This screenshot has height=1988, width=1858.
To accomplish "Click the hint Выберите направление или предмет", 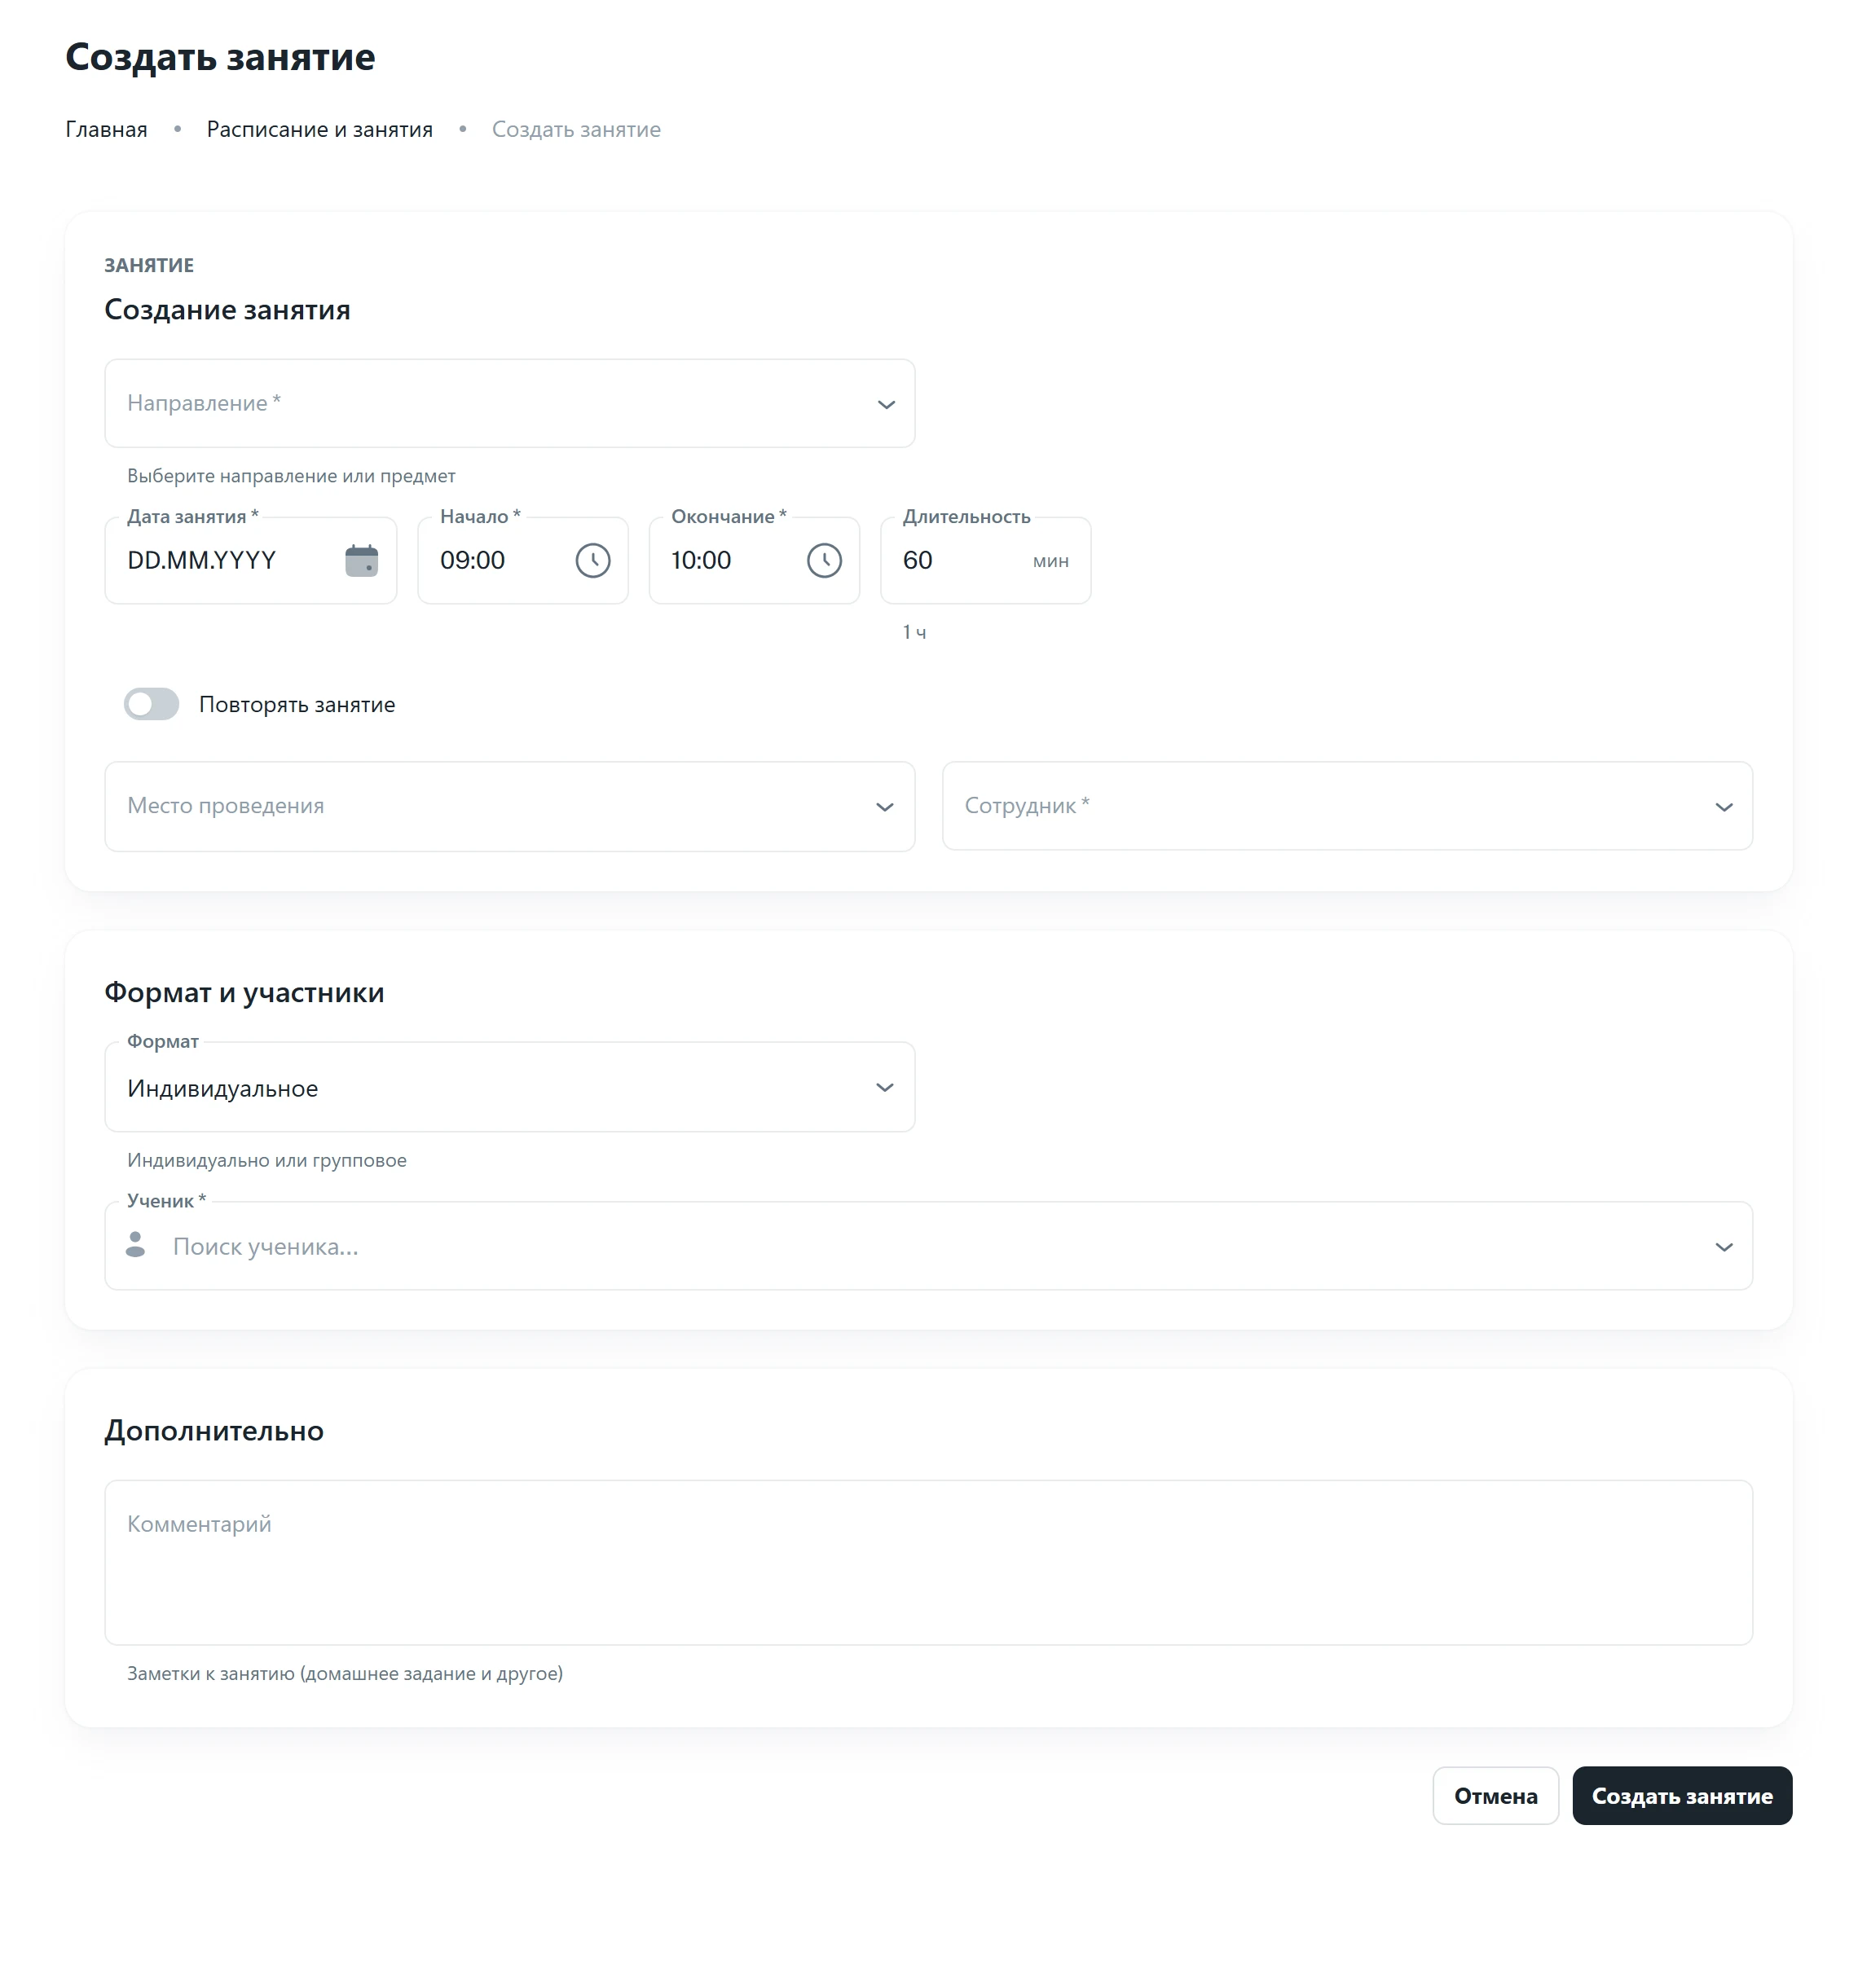I will [291, 476].
